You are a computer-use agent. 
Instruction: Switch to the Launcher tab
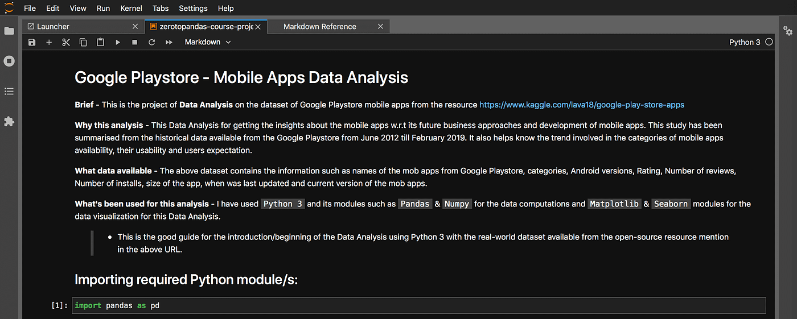point(82,26)
